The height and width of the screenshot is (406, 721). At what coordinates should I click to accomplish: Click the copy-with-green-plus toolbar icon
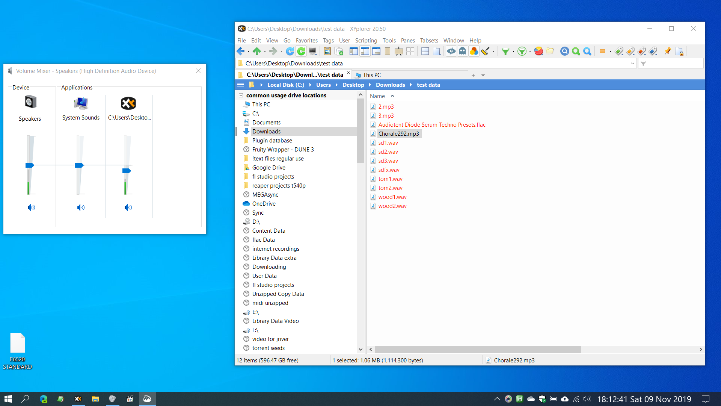tap(339, 51)
